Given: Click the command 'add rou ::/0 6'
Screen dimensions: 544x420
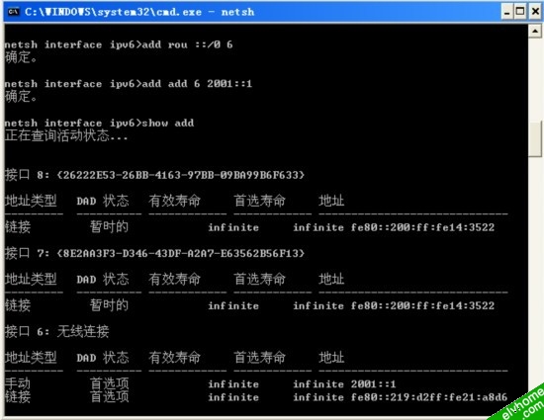Looking at the screenshot, I should 187,44.
